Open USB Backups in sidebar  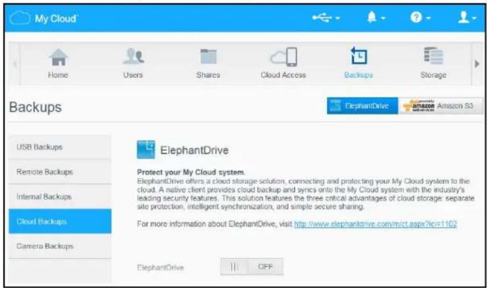tap(60, 147)
